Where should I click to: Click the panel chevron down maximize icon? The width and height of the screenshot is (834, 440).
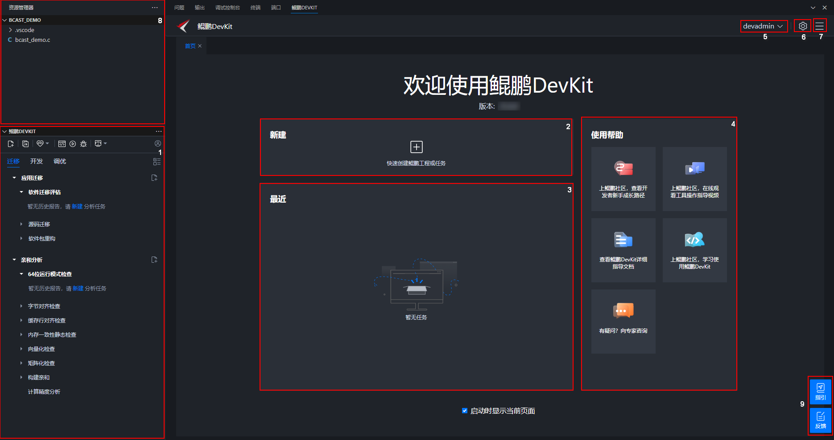(813, 8)
